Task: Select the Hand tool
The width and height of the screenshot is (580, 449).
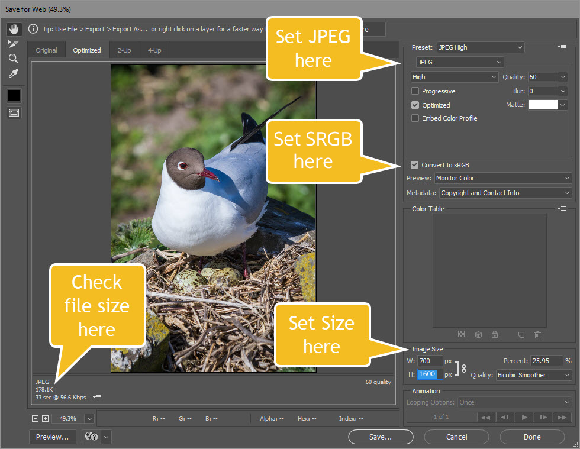Action: [14, 29]
